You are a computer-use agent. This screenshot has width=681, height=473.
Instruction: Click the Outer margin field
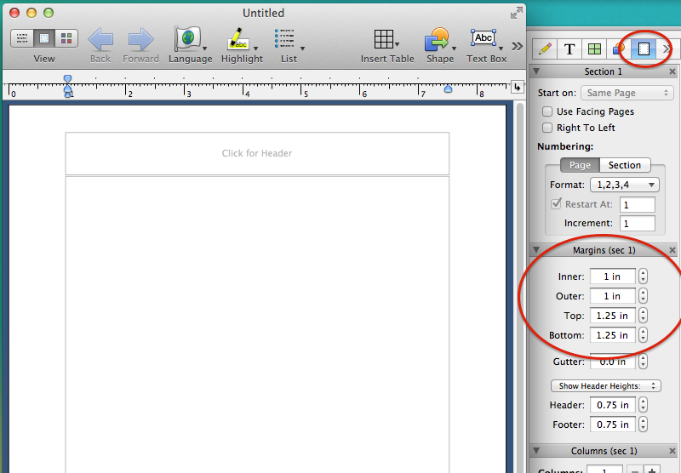[612, 296]
